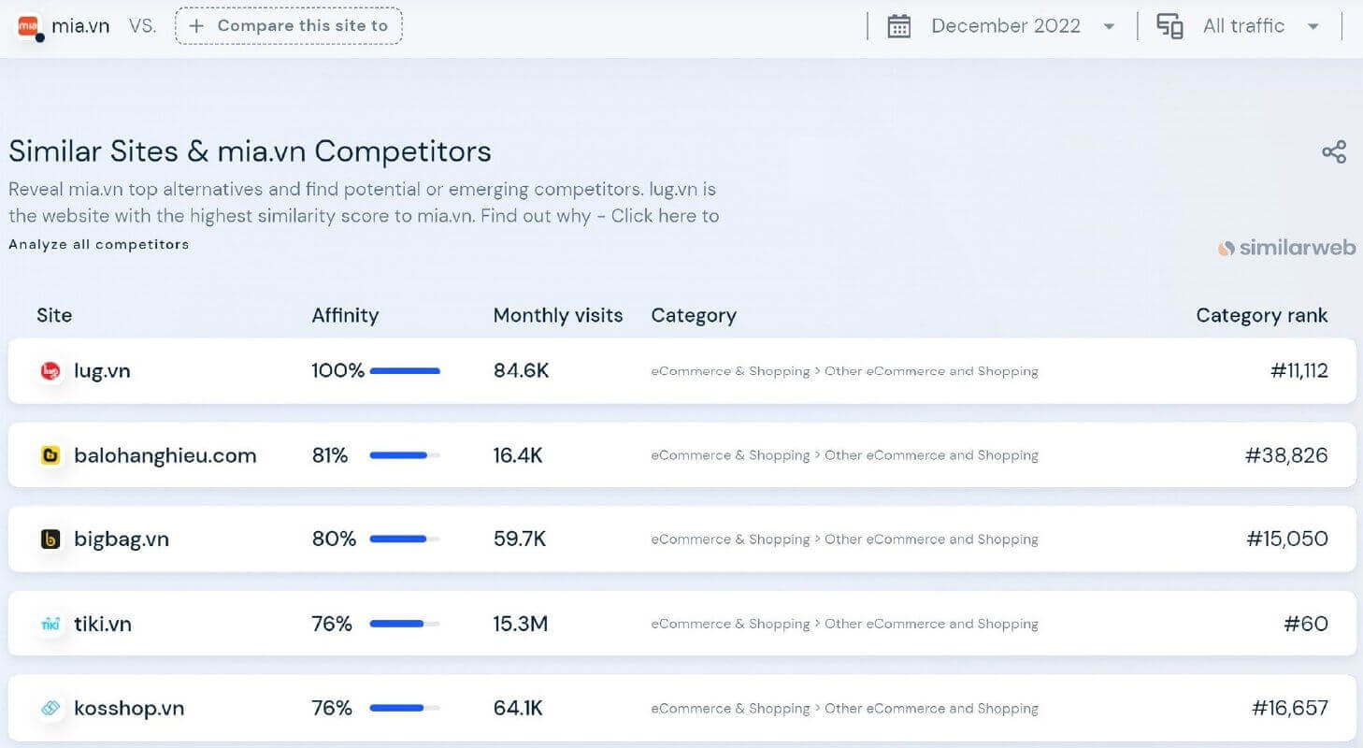Screen dimensions: 1363x748
Task: Open the balohanghieu.com site link
Action: [x=165, y=455]
